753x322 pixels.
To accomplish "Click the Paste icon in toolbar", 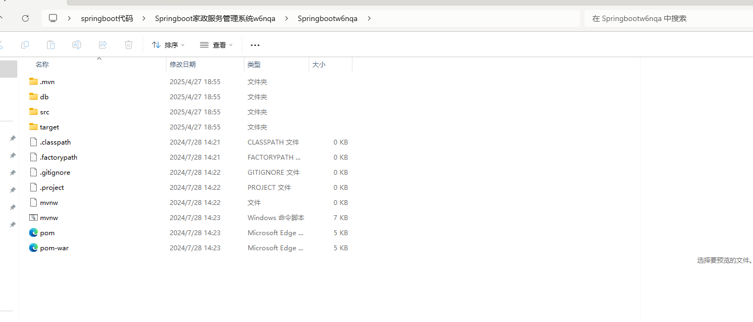I will pyautogui.click(x=51, y=45).
